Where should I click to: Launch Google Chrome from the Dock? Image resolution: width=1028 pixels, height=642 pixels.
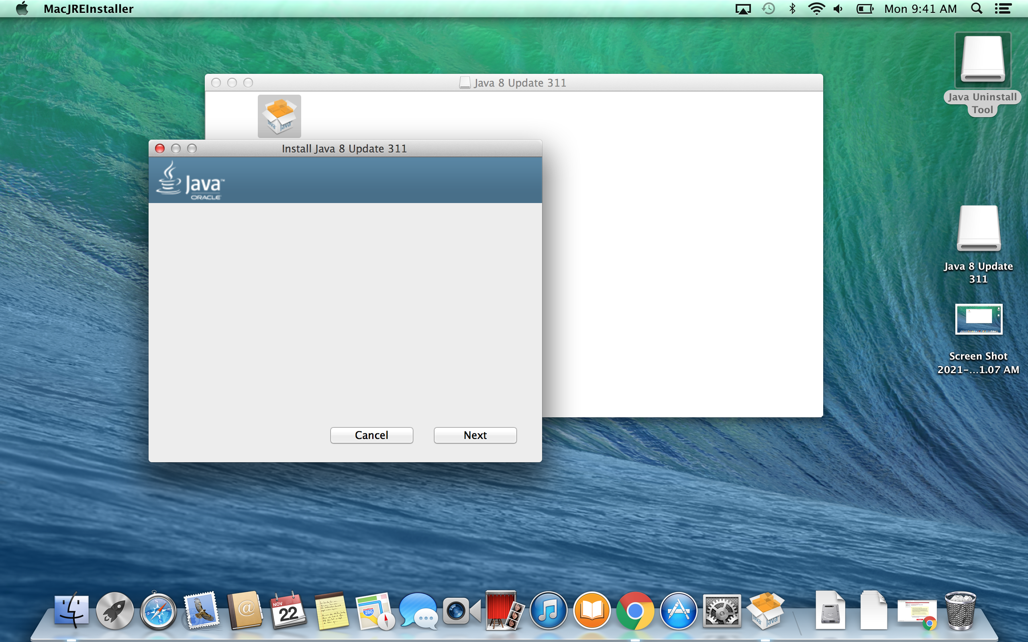coord(635,611)
